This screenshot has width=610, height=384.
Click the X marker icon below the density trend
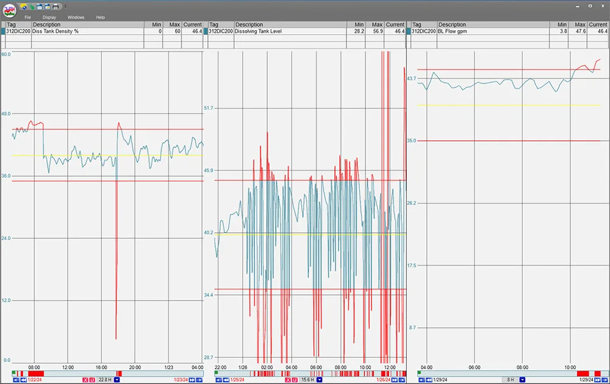[x=87, y=379]
